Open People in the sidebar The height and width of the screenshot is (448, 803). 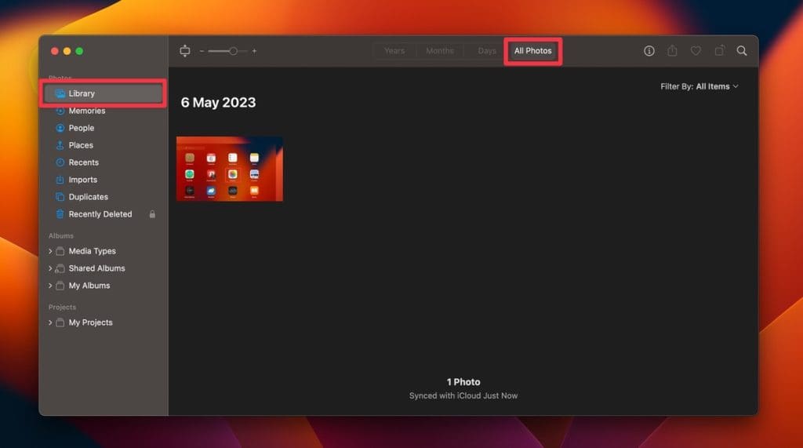point(104,128)
